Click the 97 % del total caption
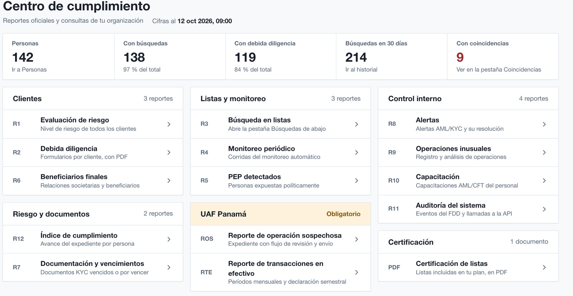 coord(142,69)
